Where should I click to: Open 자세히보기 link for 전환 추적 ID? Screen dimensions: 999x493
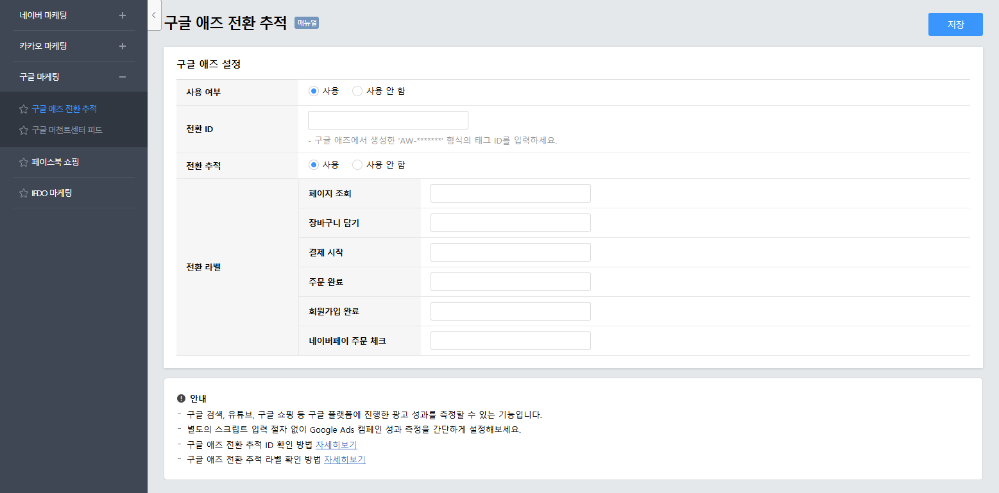336,445
